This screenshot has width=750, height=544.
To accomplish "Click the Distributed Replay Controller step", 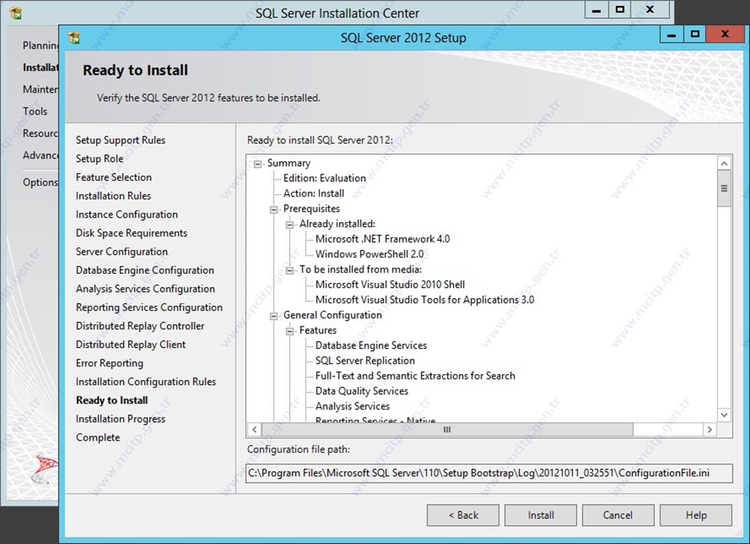I will coord(140,326).
